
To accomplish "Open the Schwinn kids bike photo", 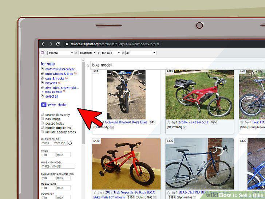I will [x=126, y=94].
